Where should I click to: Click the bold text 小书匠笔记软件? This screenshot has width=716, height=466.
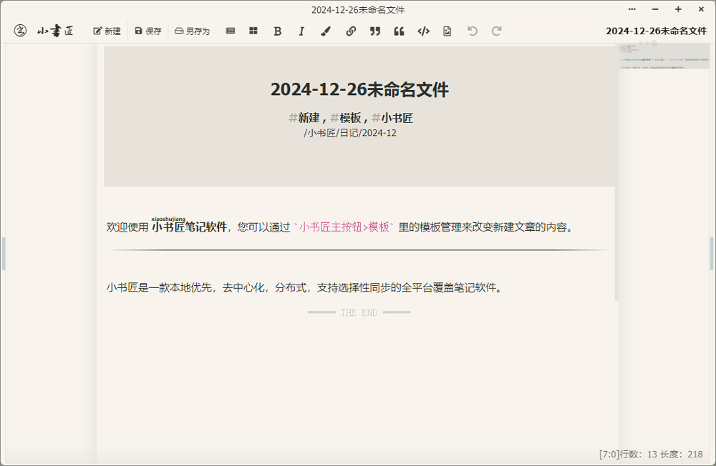[x=190, y=227]
